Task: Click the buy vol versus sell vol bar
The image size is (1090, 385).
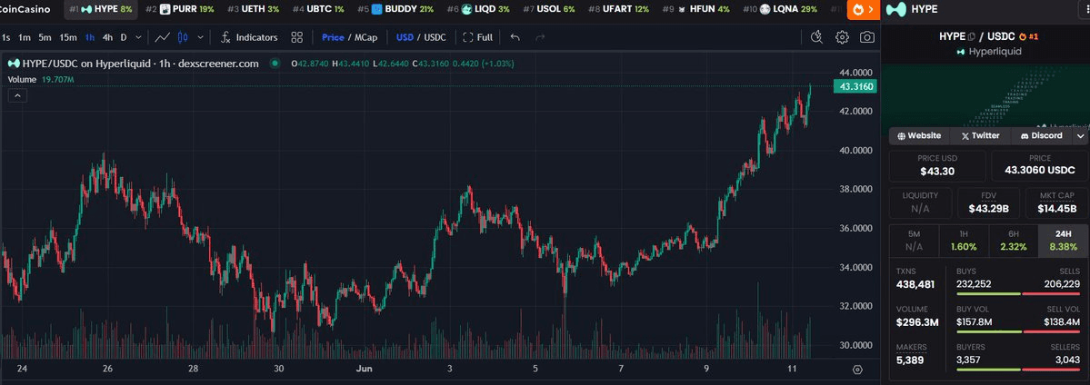Action: click(1017, 332)
